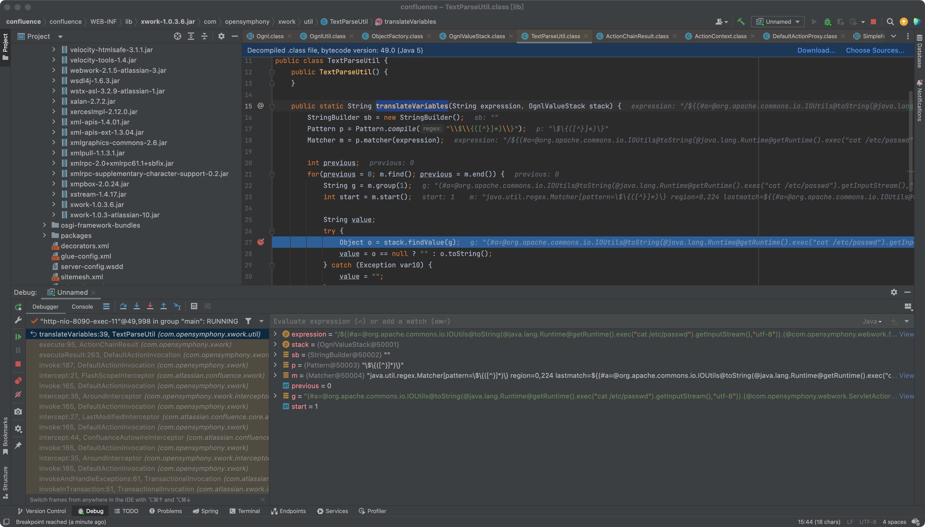Open the Problems tool window
Screen dimensions: 925x527
(165, 511)
